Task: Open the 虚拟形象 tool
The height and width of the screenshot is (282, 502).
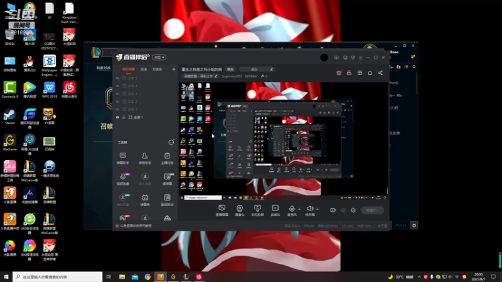Action: pyautogui.click(x=122, y=200)
